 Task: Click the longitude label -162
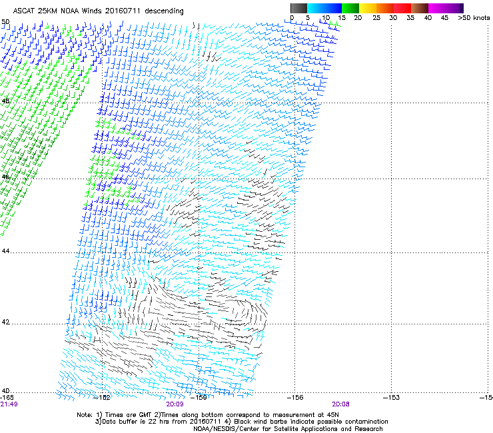coord(103,398)
